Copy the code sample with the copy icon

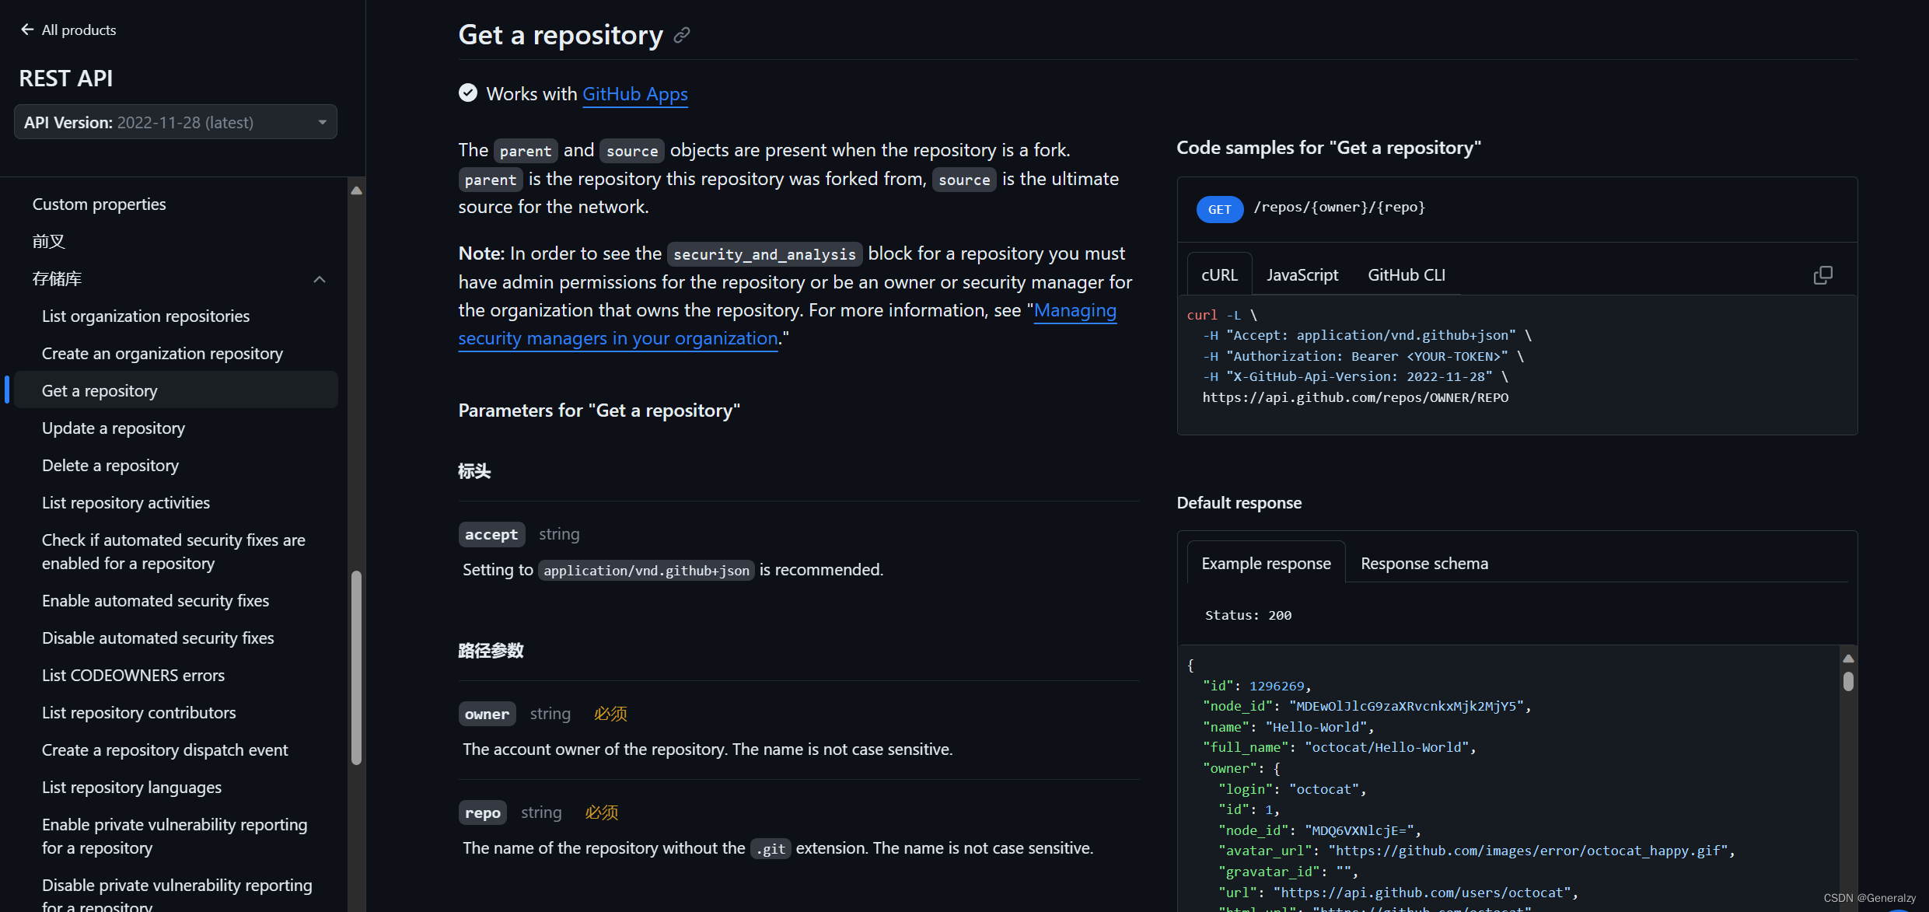click(x=1822, y=275)
